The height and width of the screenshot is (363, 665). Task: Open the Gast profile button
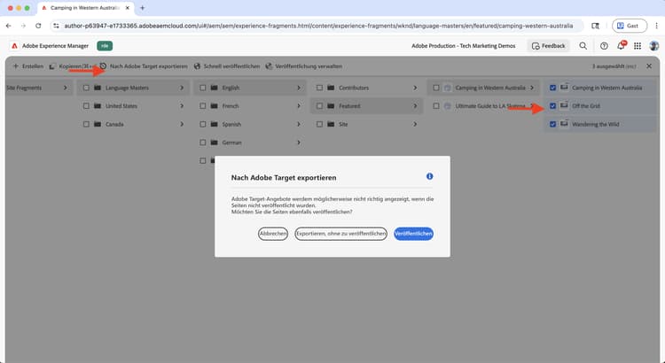point(630,26)
